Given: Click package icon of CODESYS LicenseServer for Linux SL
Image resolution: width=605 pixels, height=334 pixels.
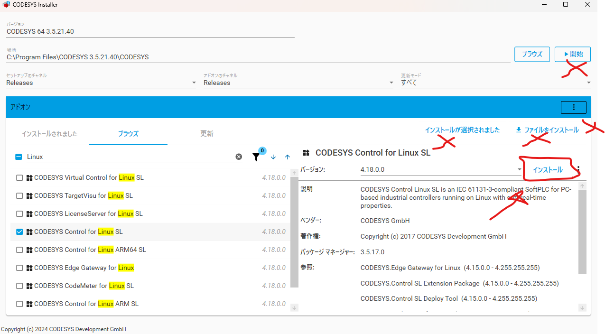Looking at the screenshot, I should pyautogui.click(x=29, y=214).
